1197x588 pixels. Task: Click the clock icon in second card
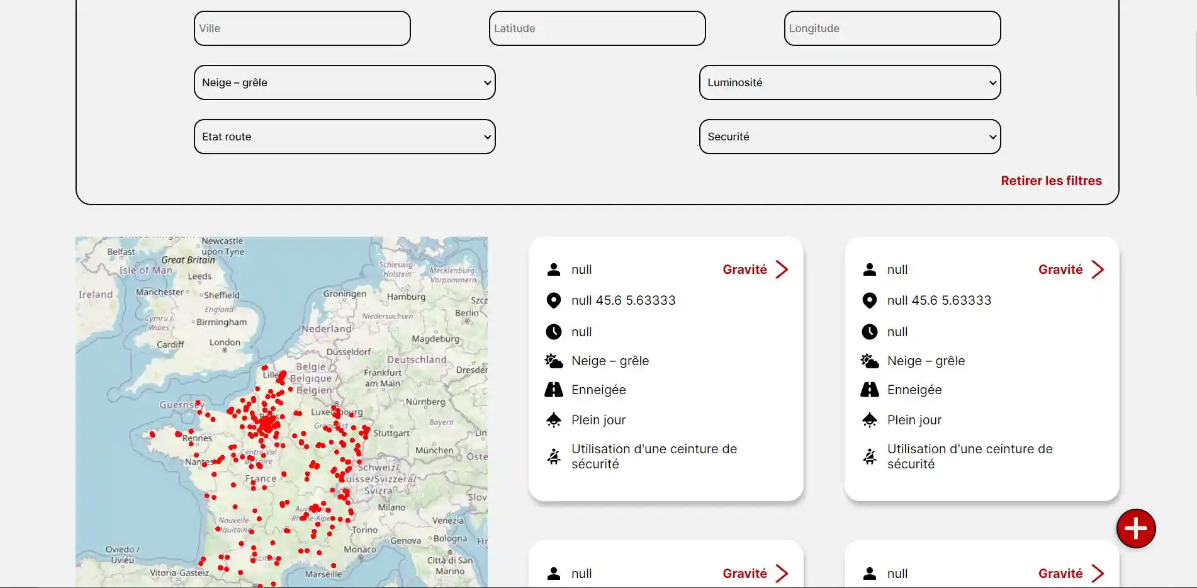click(x=870, y=332)
